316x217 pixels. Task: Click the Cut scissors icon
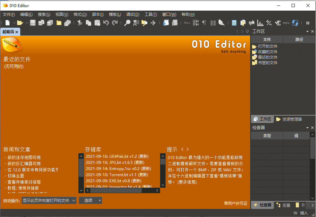pyautogui.click(x=80, y=23)
